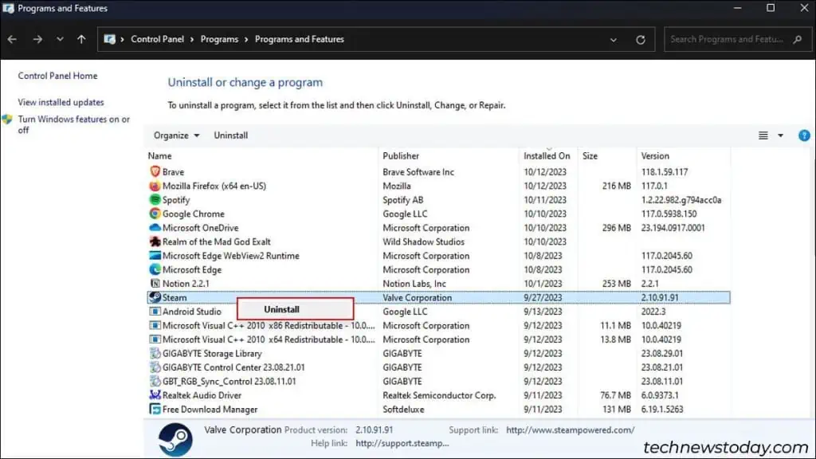This screenshot has width=816, height=459.
Task: Click the Mozilla Firefox icon
Action: (x=155, y=186)
